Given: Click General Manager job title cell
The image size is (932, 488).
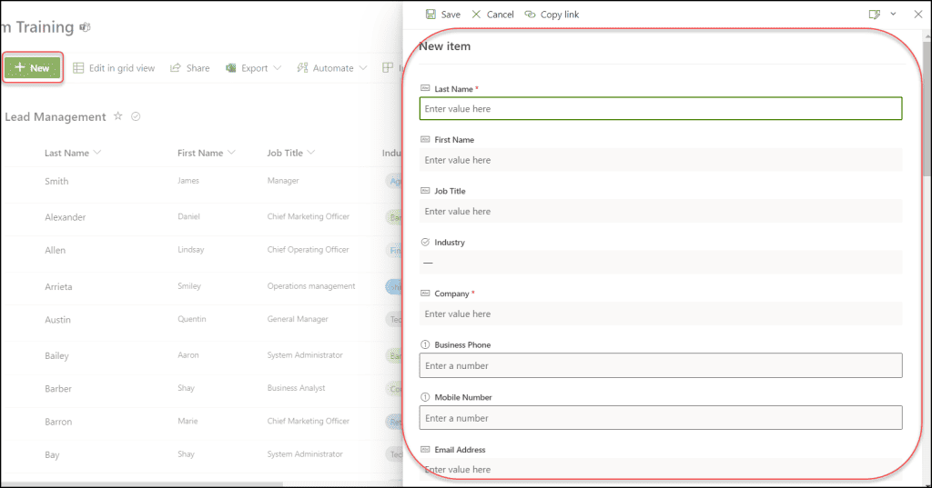Looking at the screenshot, I should point(298,319).
